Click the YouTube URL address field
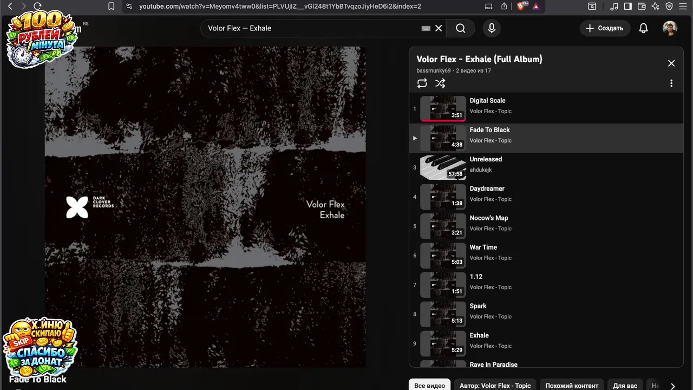This screenshot has height=390, width=693. pos(280,6)
